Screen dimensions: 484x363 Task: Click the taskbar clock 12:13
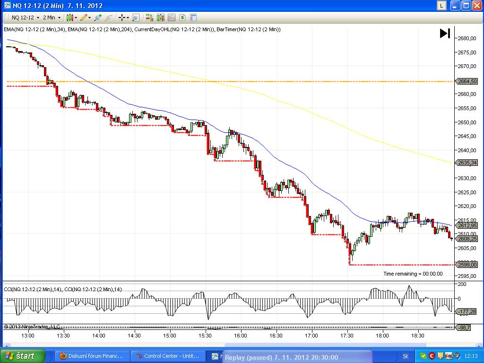pos(471,356)
